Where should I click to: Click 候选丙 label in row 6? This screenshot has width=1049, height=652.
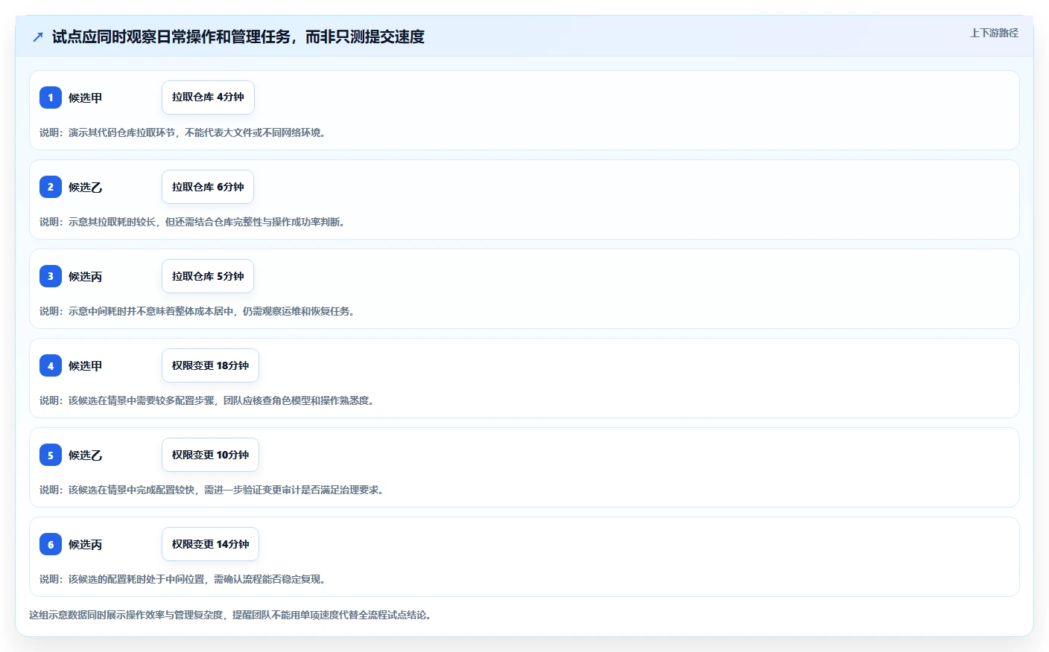86,544
